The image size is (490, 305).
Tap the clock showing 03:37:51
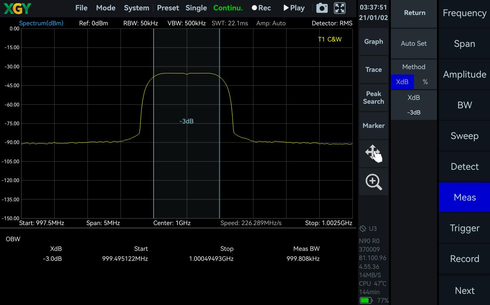coord(373,7)
